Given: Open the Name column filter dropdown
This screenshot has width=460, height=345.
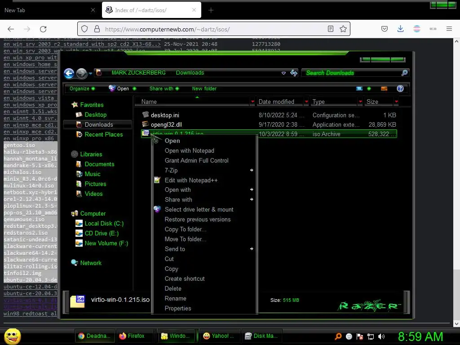Looking at the screenshot, I should click(x=252, y=102).
